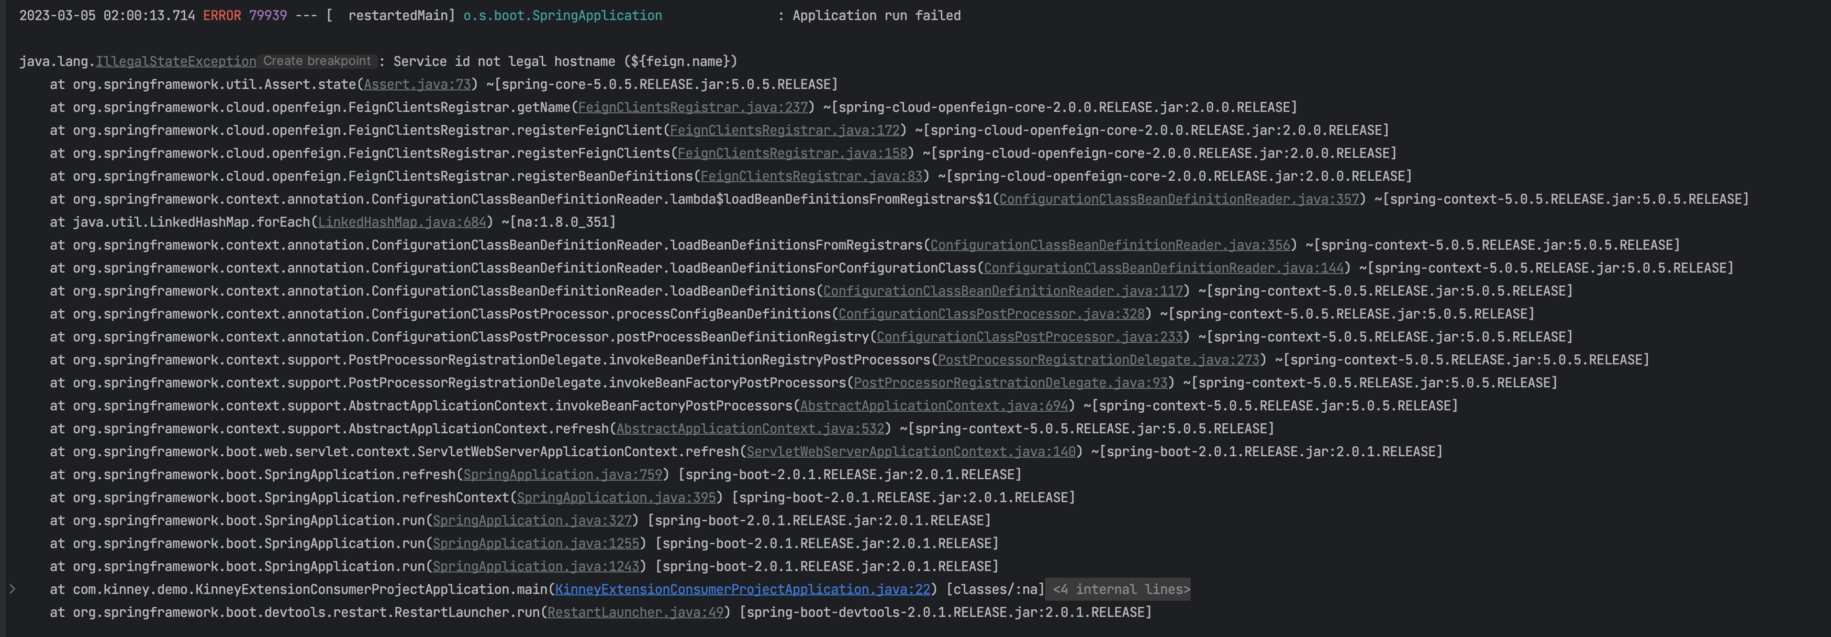Screen dimensions: 1831x637
Task: Open the LinkedHashMap.java:684 link
Action: click(402, 222)
